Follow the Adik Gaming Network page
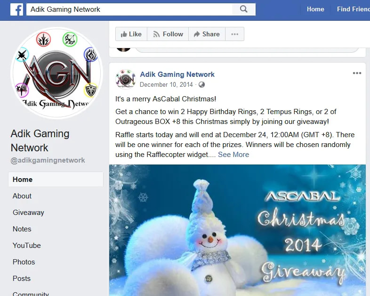The image size is (370, 296). 168,34
